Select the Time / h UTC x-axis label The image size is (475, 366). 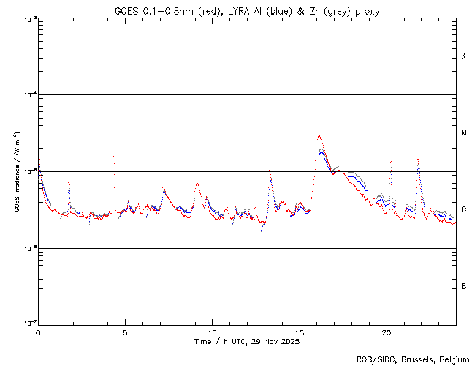247,341
